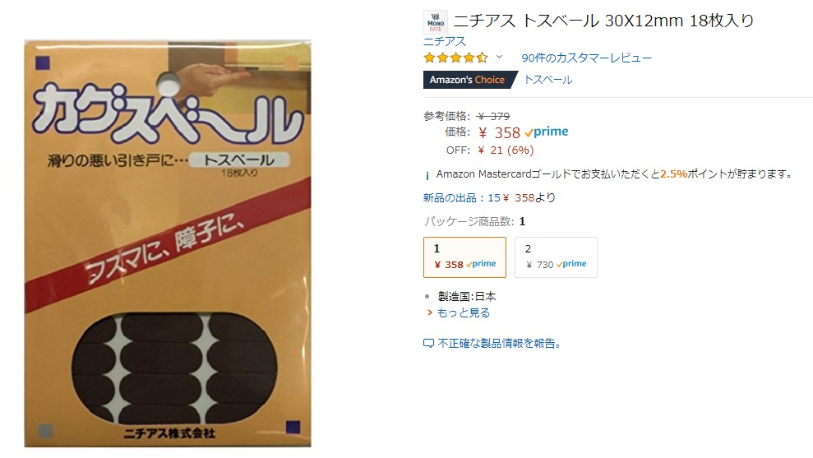Select package quantity 1 option
Image resolution: width=813 pixels, height=458 pixels.
[x=464, y=257]
